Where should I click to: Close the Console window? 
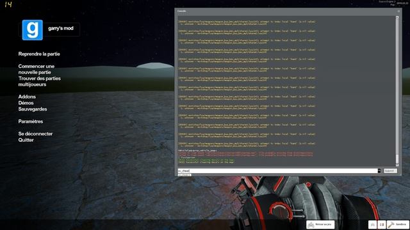(398, 11)
